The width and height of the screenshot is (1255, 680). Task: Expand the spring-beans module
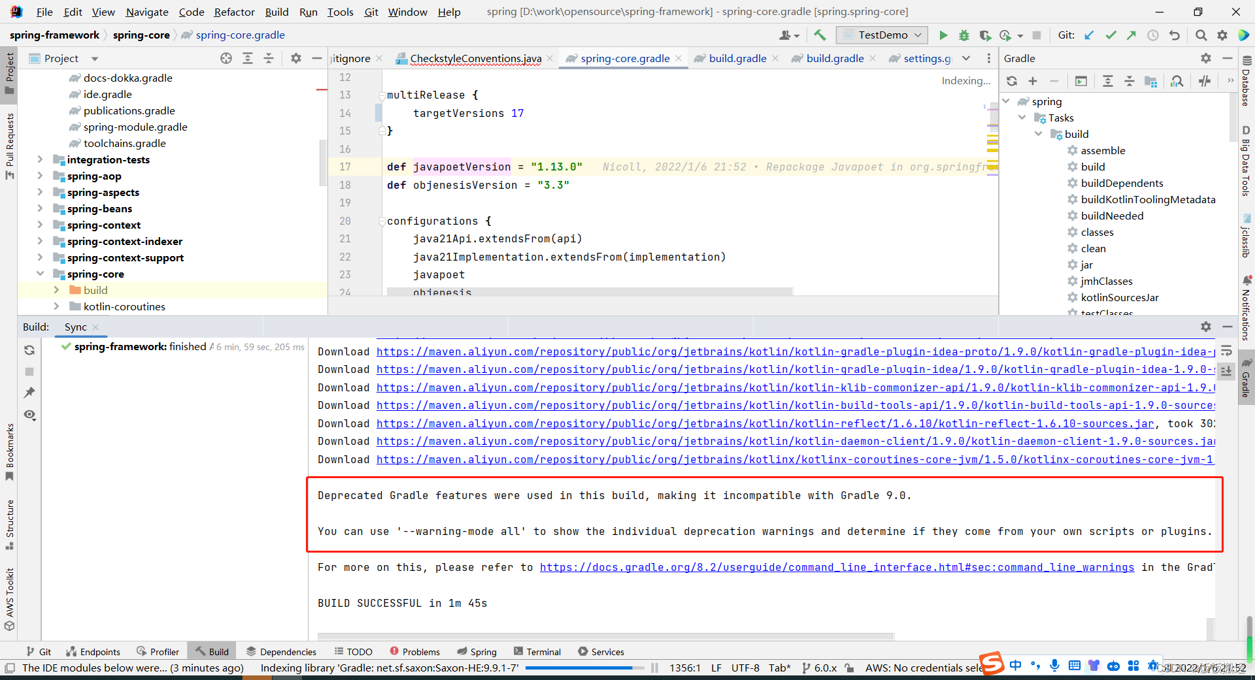[x=41, y=208]
